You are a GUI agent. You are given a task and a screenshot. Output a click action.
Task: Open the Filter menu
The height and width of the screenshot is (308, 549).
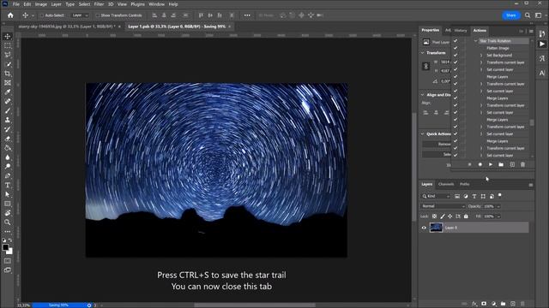tap(99, 4)
